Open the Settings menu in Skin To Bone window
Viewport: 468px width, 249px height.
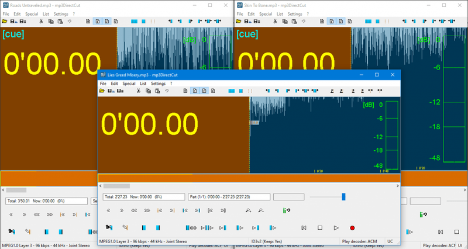point(295,14)
